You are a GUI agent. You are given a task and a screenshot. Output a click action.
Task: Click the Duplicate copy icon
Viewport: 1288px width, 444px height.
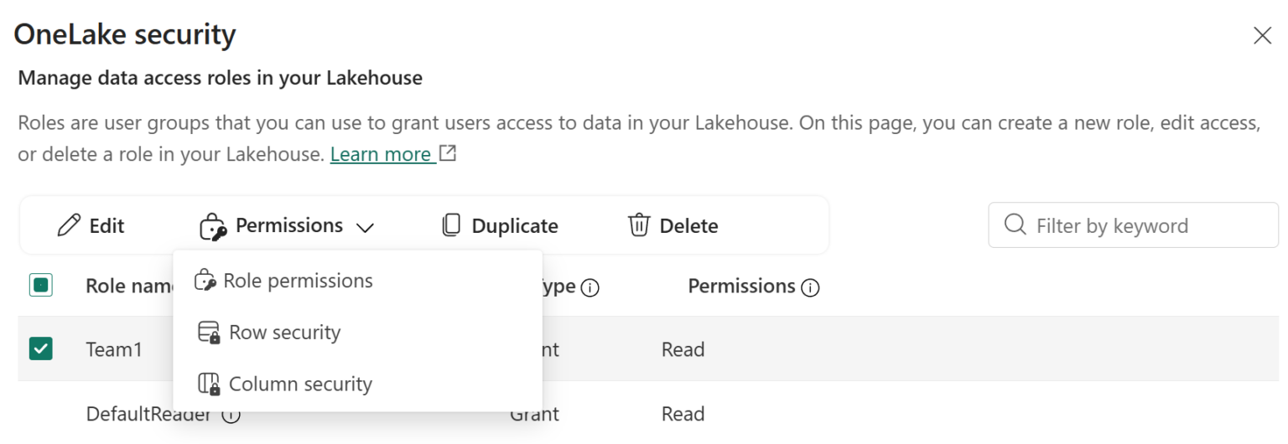(x=452, y=225)
